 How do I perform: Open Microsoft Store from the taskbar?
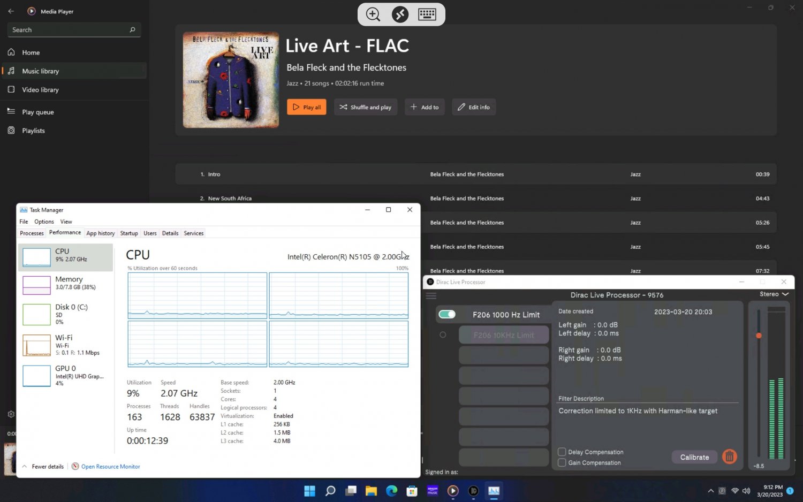coord(412,491)
